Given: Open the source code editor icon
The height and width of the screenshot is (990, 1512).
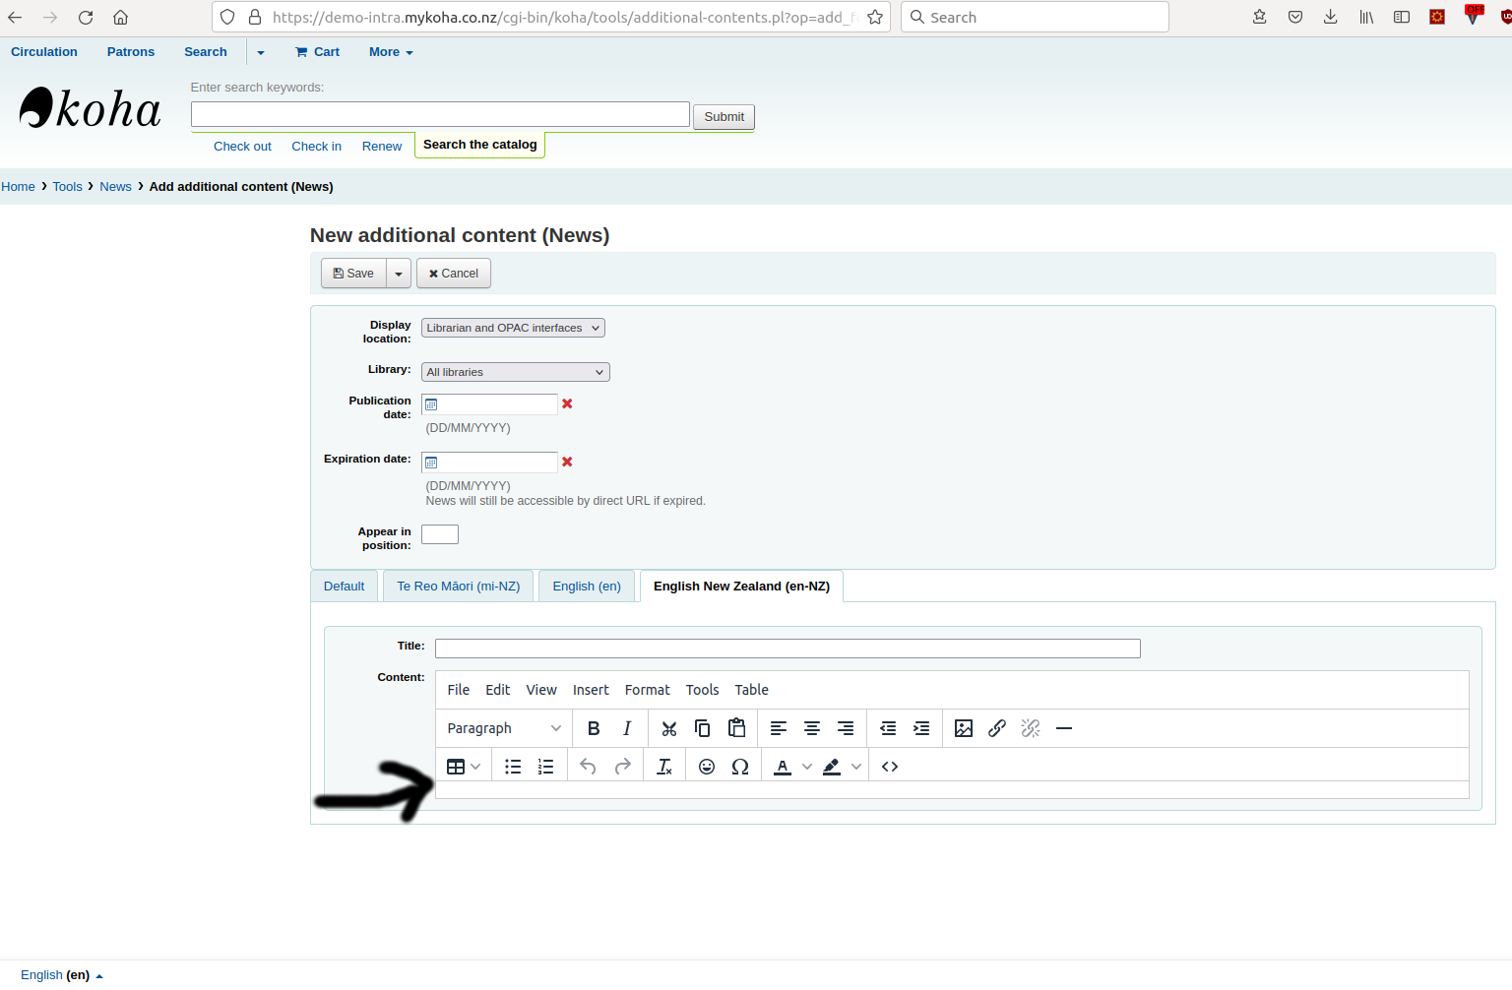Looking at the screenshot, I should point(890,767).
